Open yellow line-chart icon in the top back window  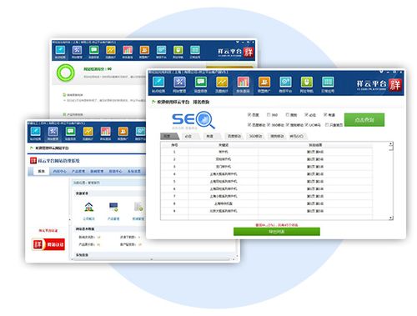click(x=111, y=50)
